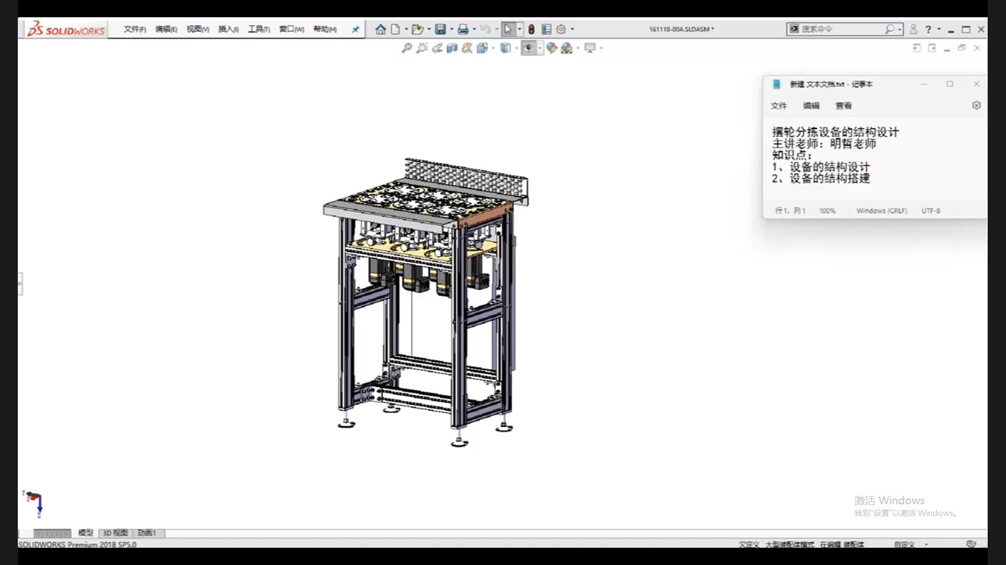This screenshot has width=1006, height=565.
Task: Click the 100% zoom level in Notepad
Action: 827,211
